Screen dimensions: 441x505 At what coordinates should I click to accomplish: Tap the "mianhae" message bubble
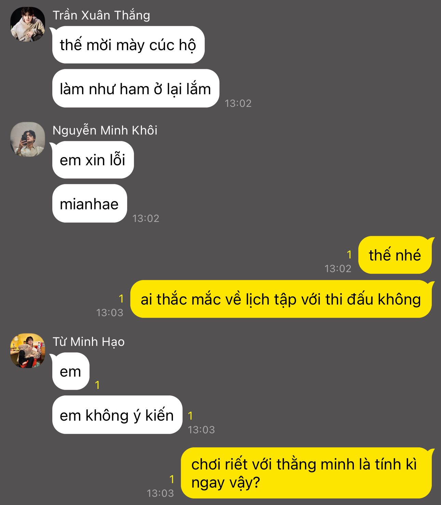click(x=90, y=204)
